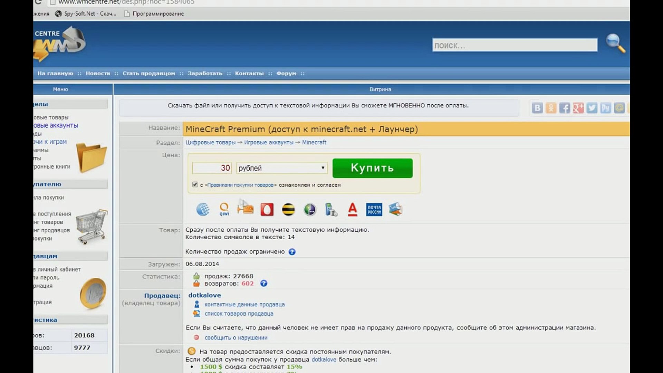Screen dimensions: 663x373
Task: Open Новости in the navigation bar
Action: tap(98, 73)
